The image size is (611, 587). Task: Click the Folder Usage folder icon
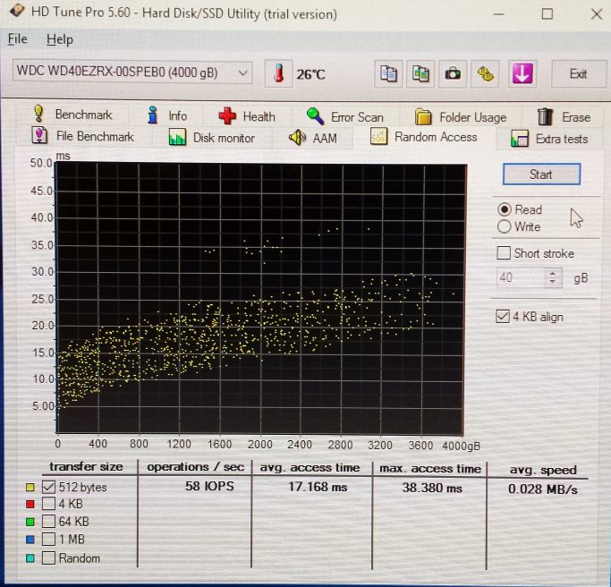(423, 116)
